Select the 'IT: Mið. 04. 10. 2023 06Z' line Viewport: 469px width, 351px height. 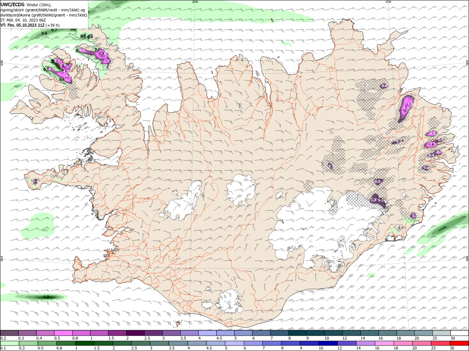23,20
